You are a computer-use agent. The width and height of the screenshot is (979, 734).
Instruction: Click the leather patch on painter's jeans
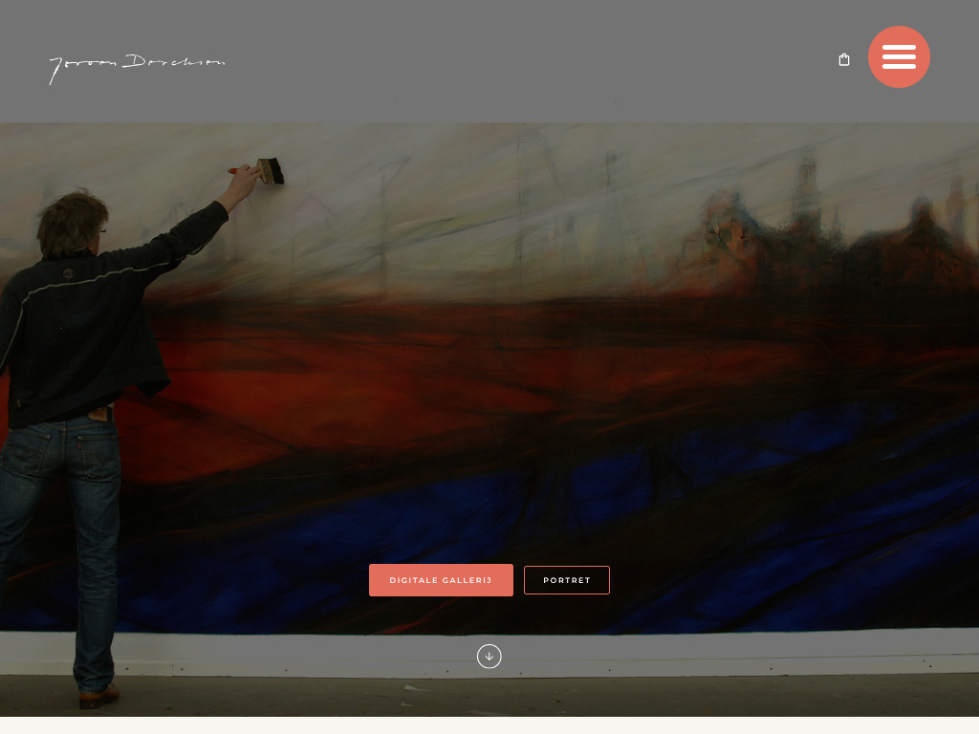[x=98, y=414]
